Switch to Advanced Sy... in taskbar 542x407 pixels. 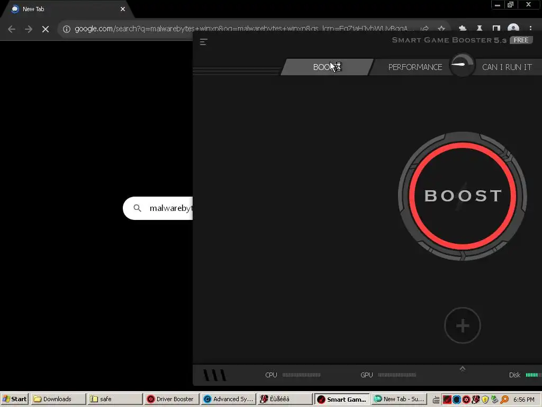(x=228, y=399)
